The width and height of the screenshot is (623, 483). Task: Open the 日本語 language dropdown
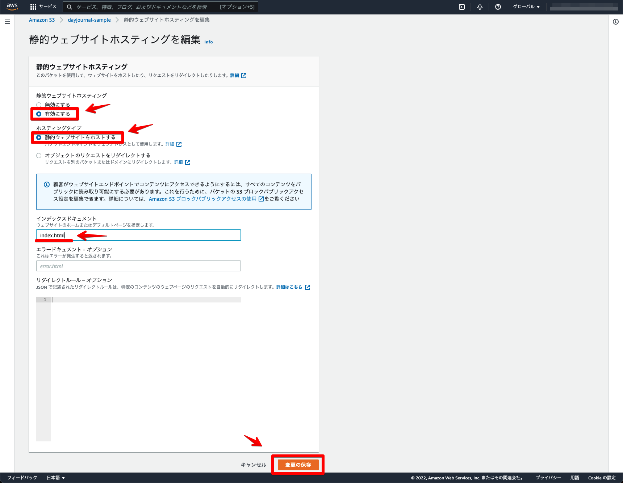tap(56, 478)
